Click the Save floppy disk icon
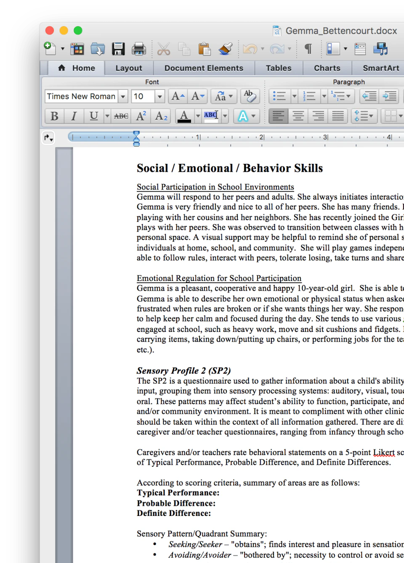Screen dimensions: 404x563 click(118, 49)
